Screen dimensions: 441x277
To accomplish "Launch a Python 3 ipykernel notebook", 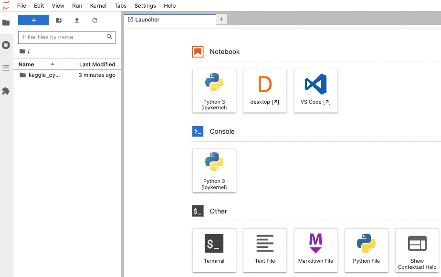I will click(214, 91).
